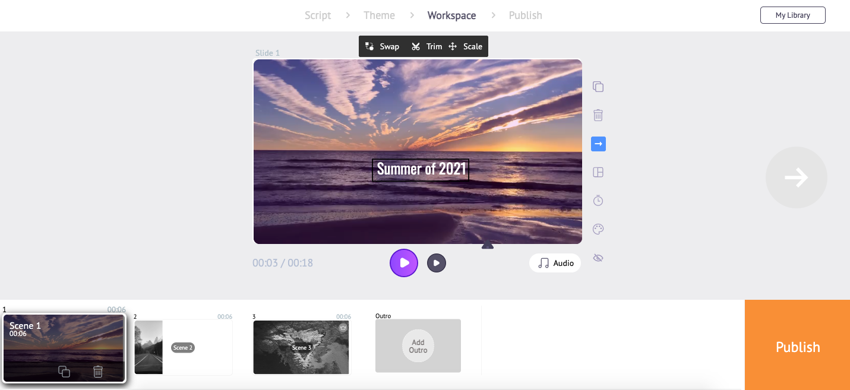This screenshot has height=390, width=850.
Task: Duplicate Scene 1 from its thumbnail copy icon
Action: coord(64,371)
